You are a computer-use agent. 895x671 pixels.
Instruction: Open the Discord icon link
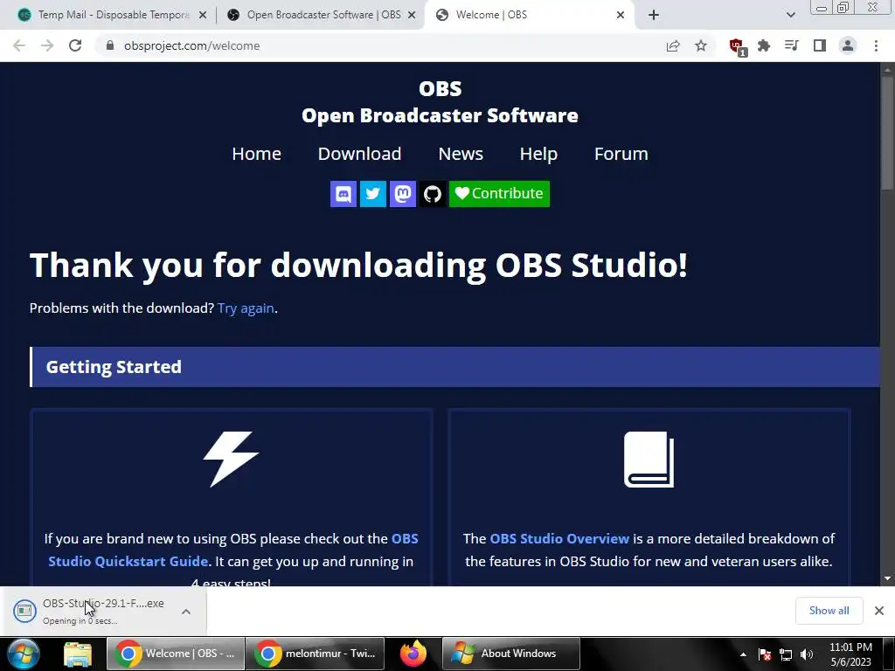[343, 194]
